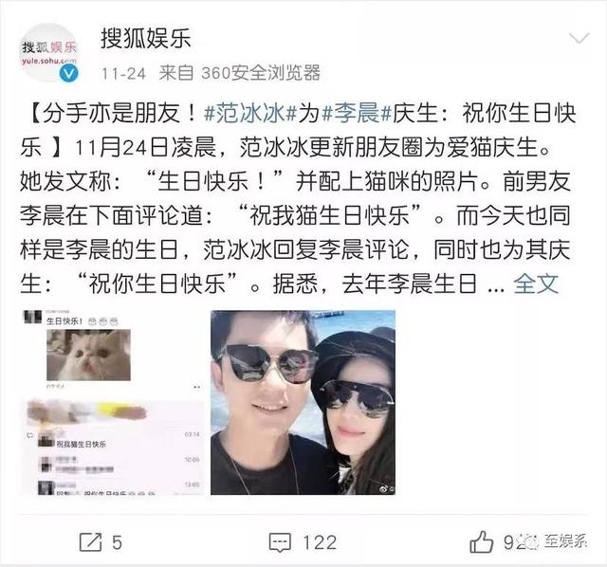The width and height of the screenshot is (607, 567).
Task: Click the comment count 122
Action: pos(320,542)
